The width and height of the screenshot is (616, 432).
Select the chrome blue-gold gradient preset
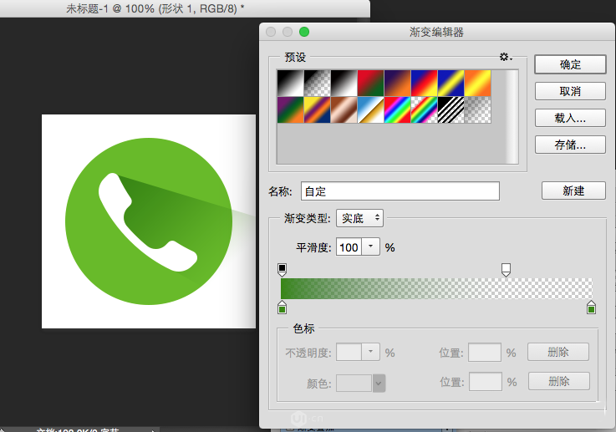[370, 110]
